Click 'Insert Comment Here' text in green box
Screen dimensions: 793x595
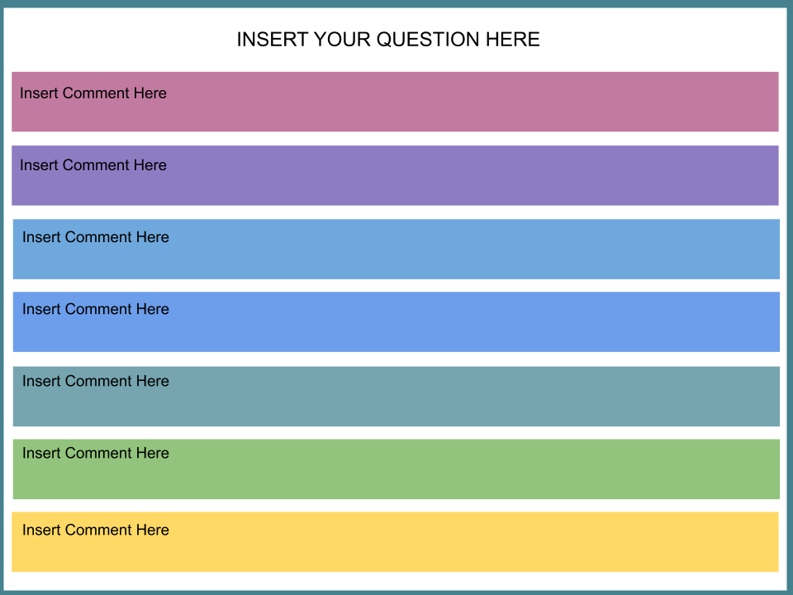[x=96, y=453]
